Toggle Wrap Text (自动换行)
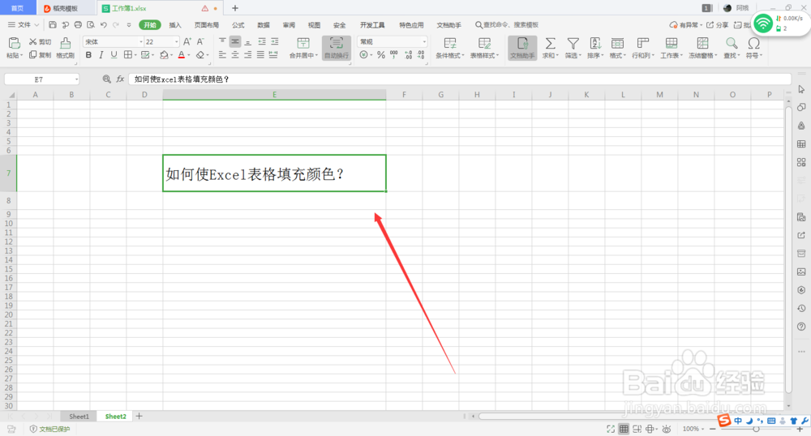811x436 pixels. click(x=337, y=48)
